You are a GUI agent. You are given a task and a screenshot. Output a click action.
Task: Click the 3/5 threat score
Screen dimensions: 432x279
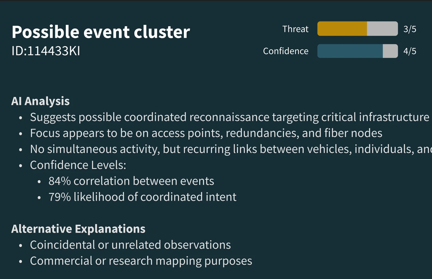[x=410, y=29]
